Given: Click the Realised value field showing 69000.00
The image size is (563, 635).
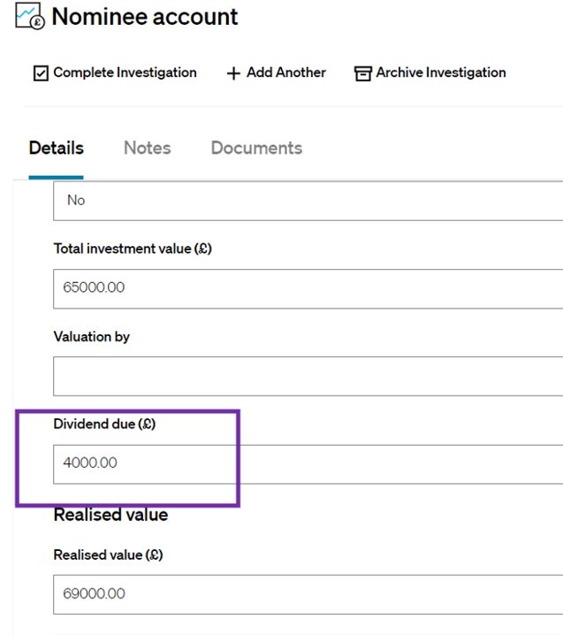Looking at the screenshot, I should (308, 594).
